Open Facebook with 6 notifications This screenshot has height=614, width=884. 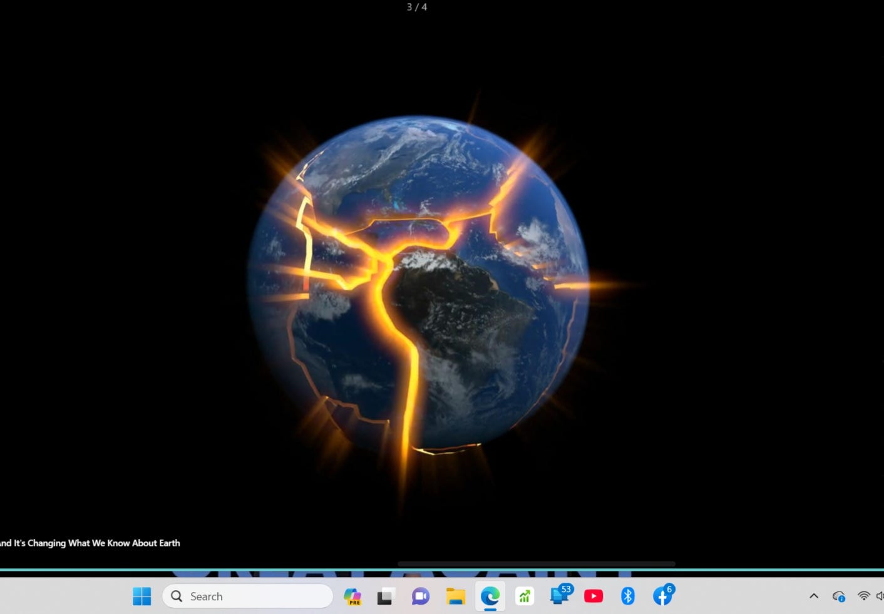click(x=663, y=595)
